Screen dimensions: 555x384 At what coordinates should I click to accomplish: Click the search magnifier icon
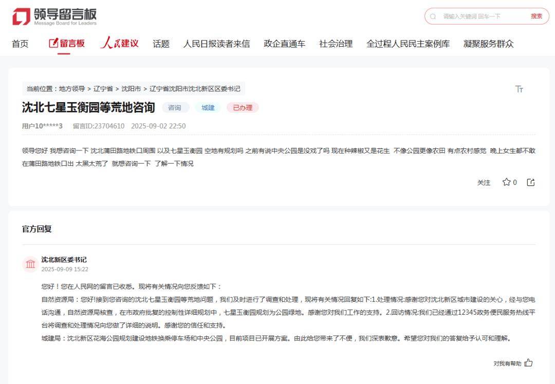433,16
